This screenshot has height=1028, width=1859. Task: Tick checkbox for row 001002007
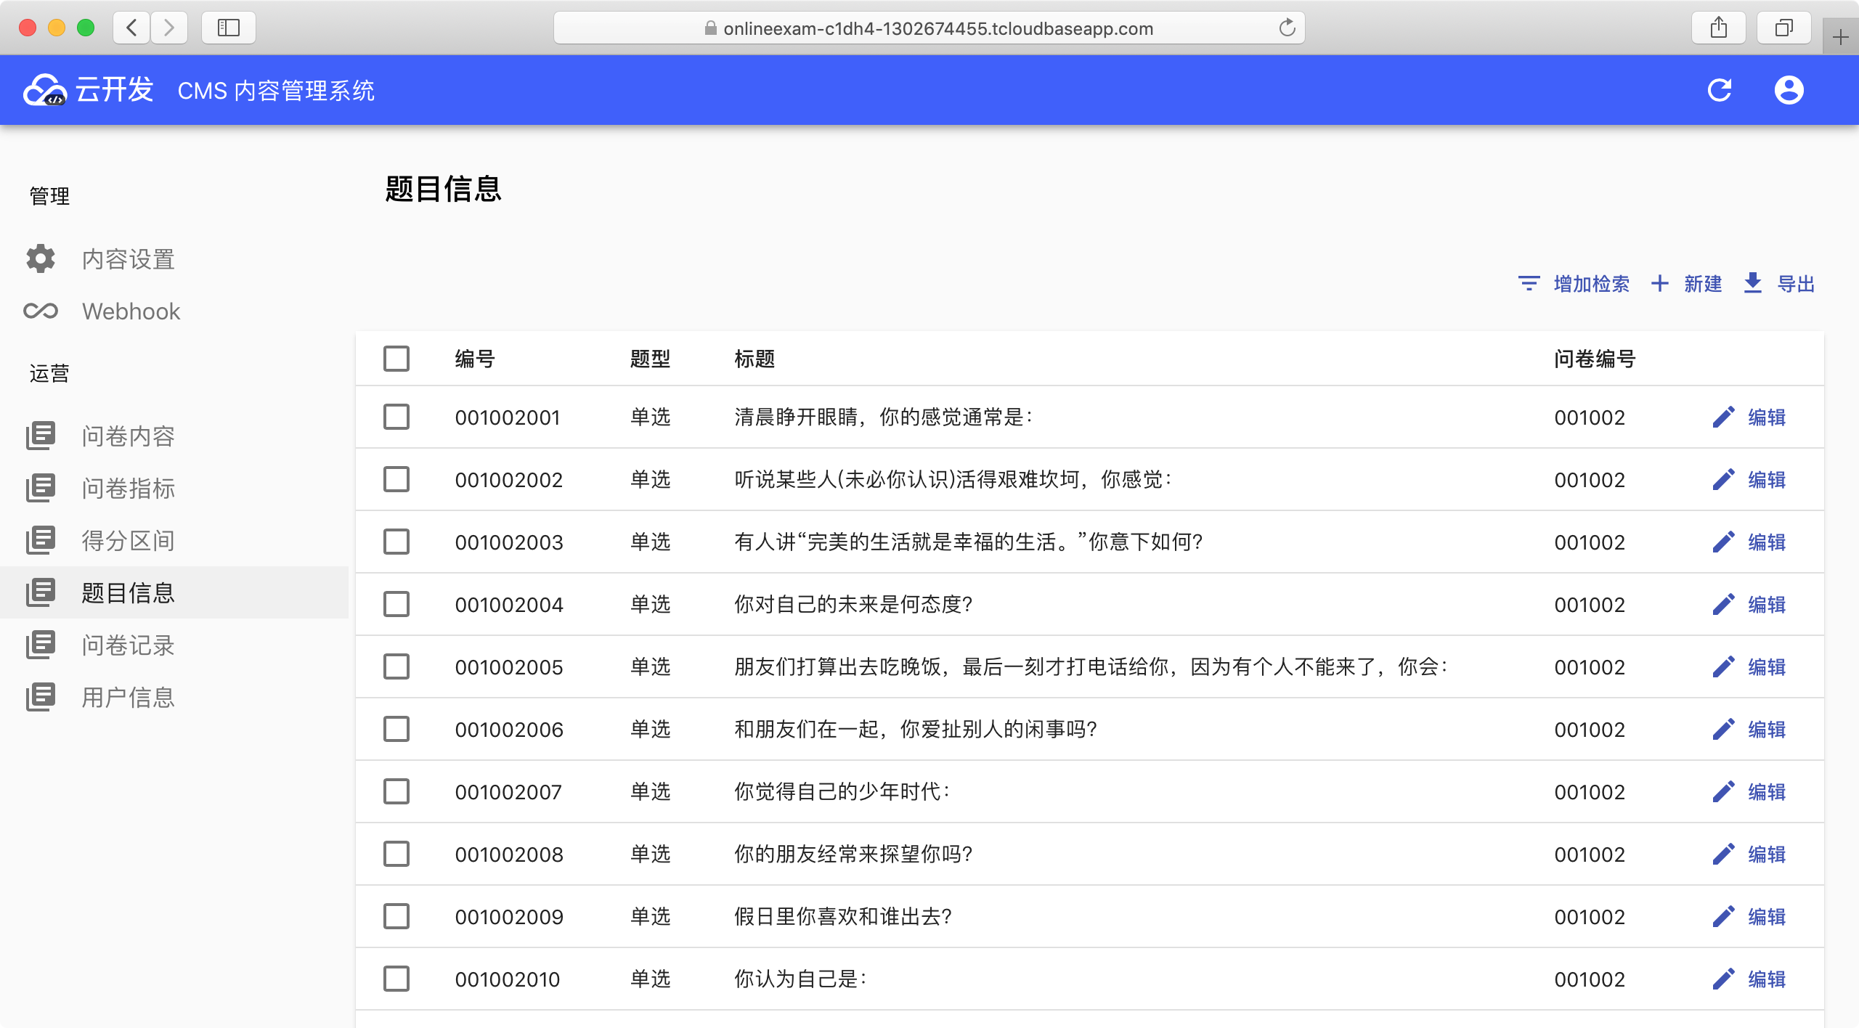[x=396, y=792]
